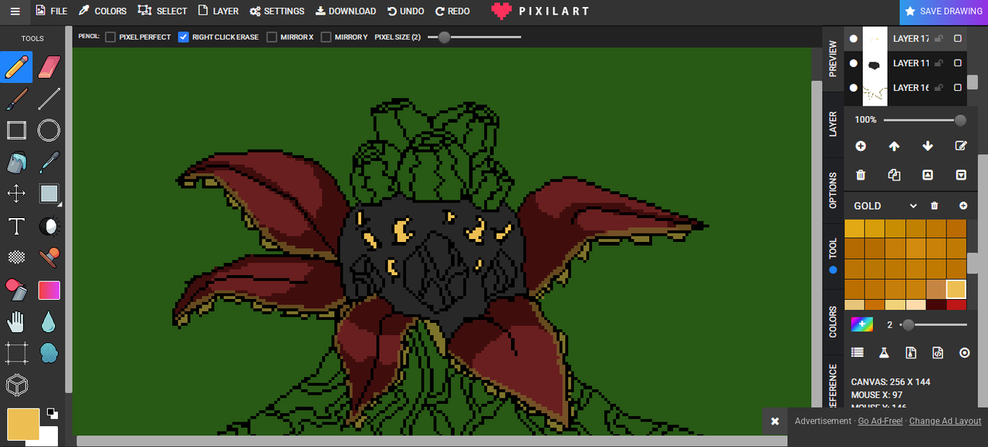Select the Hand pan tool
The width and height of the screenshot is (988, 447).
16,321
